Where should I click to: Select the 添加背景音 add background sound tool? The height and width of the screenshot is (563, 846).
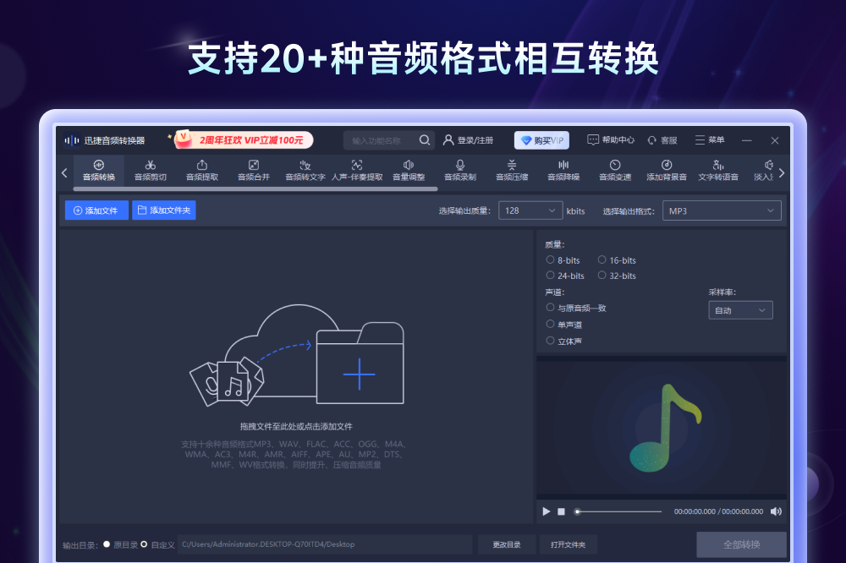click(667, 171)
